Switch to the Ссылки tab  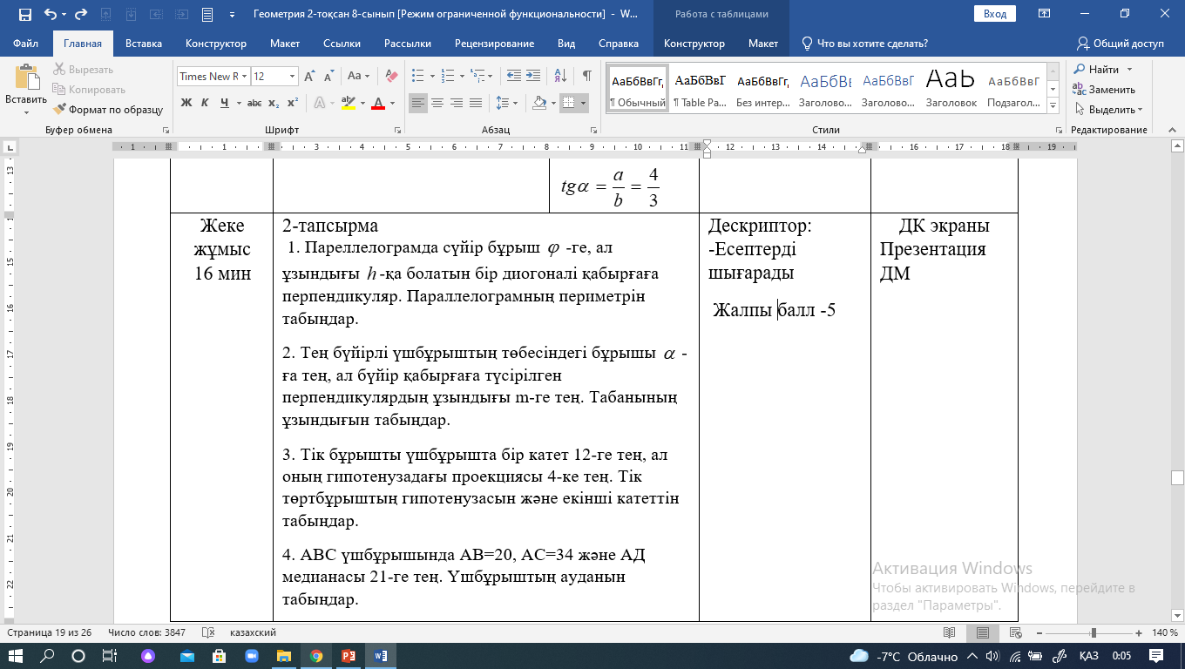tap(342, 44)
